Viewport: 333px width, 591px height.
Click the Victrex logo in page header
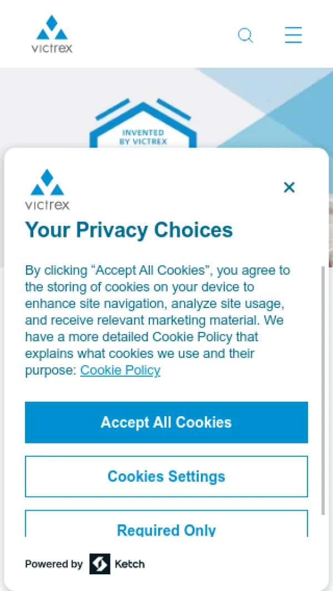coord(52,34)
